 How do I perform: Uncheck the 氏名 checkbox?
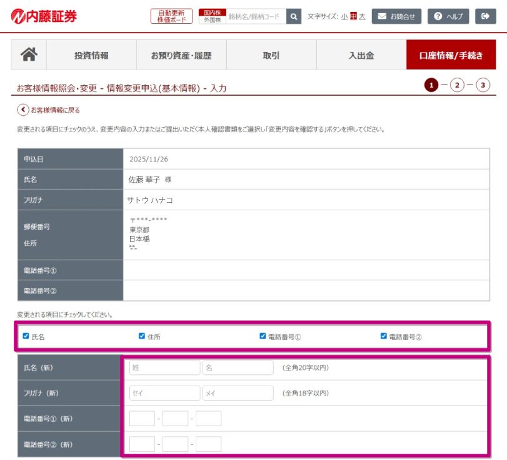(x=26, y=336)
